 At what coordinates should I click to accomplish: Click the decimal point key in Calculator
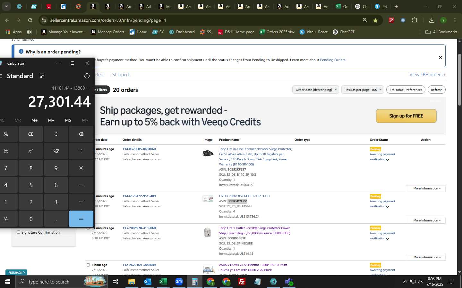click(56, 219)
